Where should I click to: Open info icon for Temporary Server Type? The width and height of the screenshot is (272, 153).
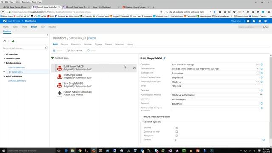[x=261, y=82]
